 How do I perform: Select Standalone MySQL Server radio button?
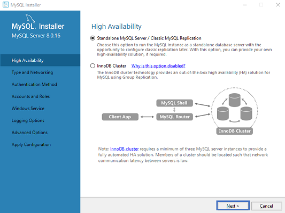click(93, 38)
